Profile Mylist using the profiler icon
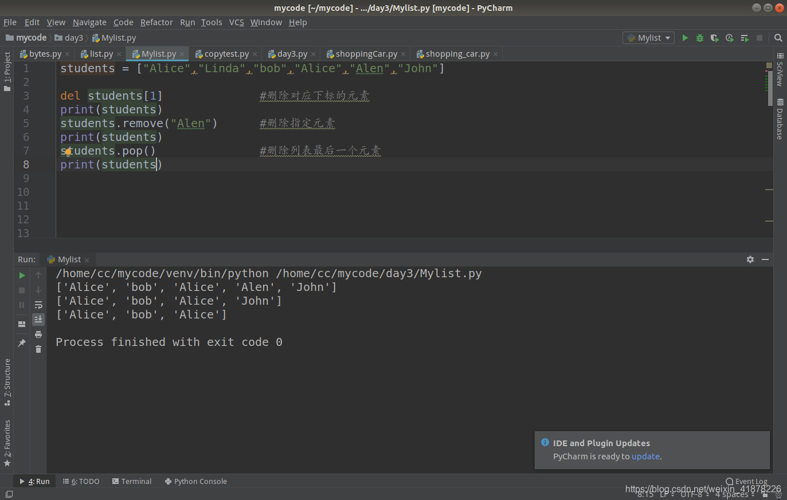787x500 pixels. point(730,38)
